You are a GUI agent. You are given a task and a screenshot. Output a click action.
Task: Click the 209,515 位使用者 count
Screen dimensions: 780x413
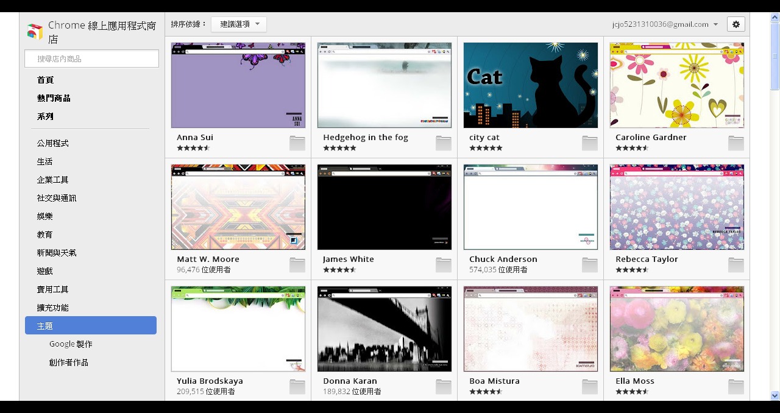coord(206,392)
